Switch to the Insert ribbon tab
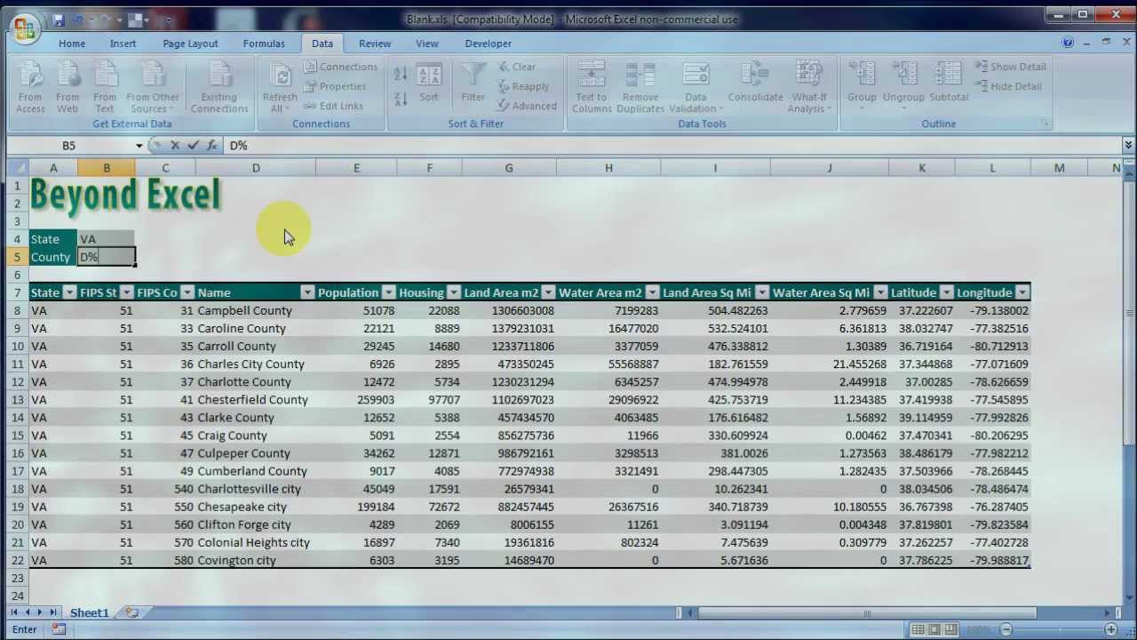The image size is (1137, 640). click(123, 43)
